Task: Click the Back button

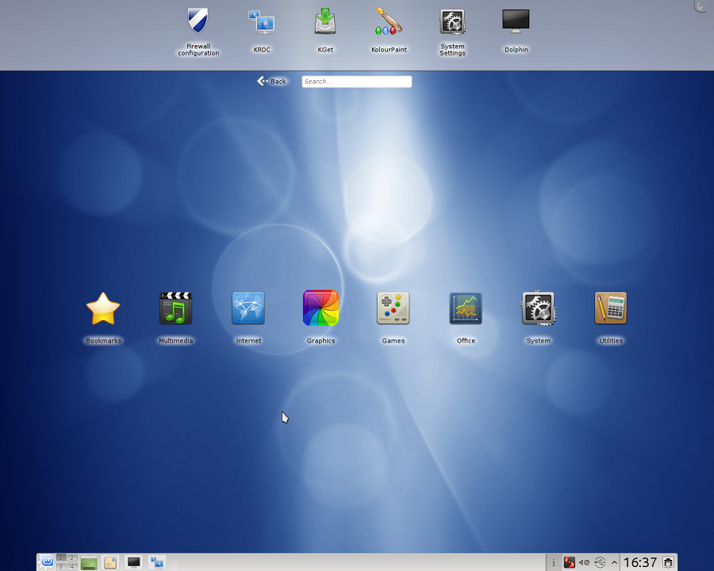Action: pyautogui.click(x=271, y=81)
